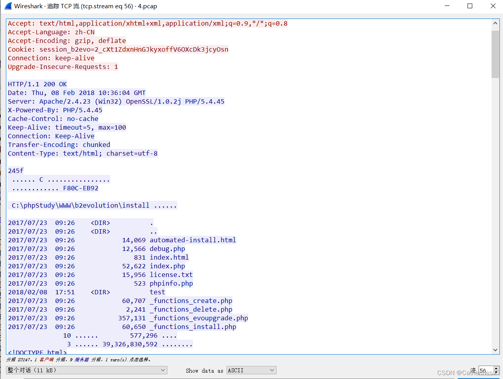Click the Keep-Alive: timeout=5 line
503x379 pixels.
click(67, 127)
